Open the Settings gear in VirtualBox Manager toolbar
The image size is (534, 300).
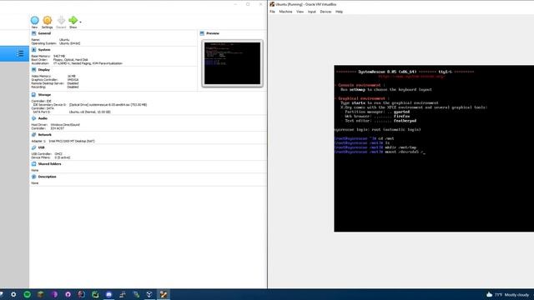[48, 20]
